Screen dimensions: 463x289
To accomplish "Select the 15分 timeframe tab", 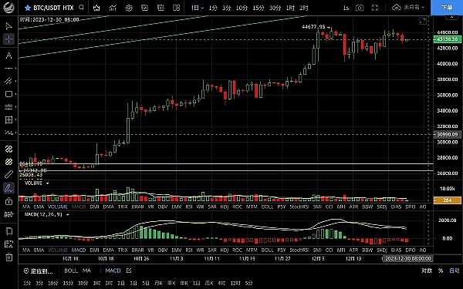I will click(258, 8).
